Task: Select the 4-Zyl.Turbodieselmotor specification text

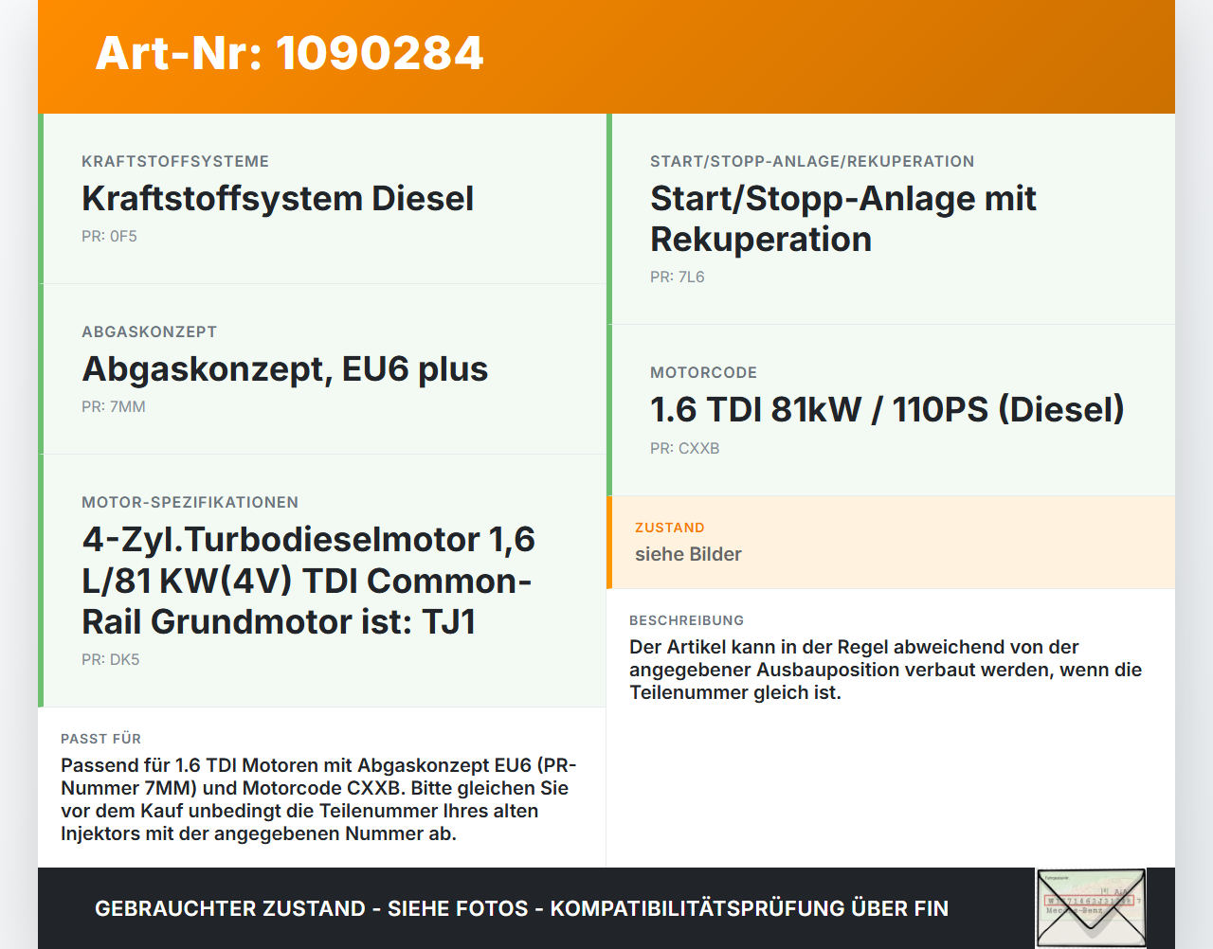Action: point(308,581)
